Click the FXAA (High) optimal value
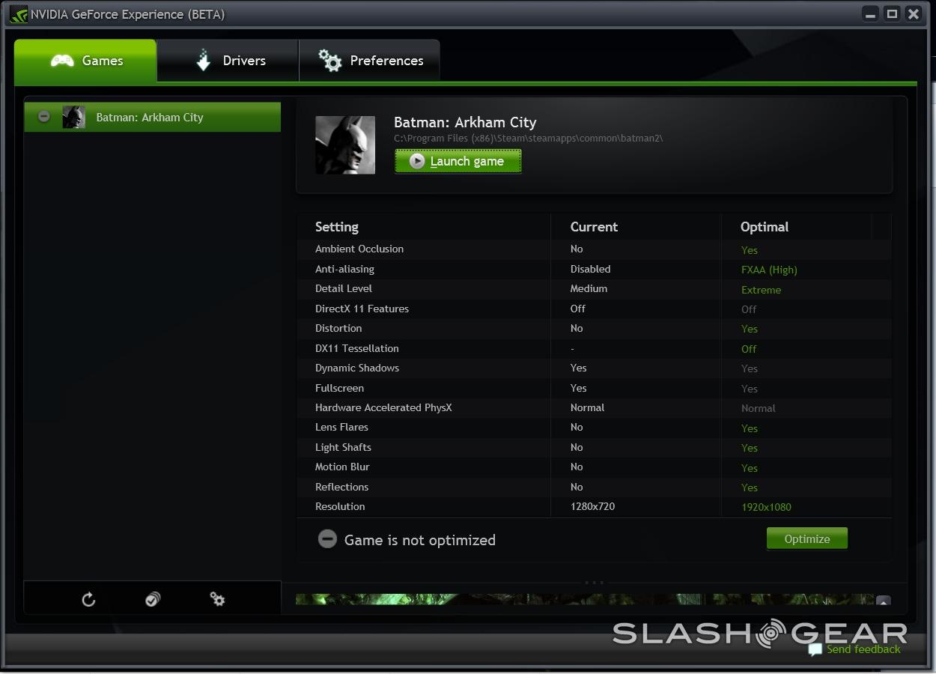This screenshot has height=674, width=936. coord(769,270)
